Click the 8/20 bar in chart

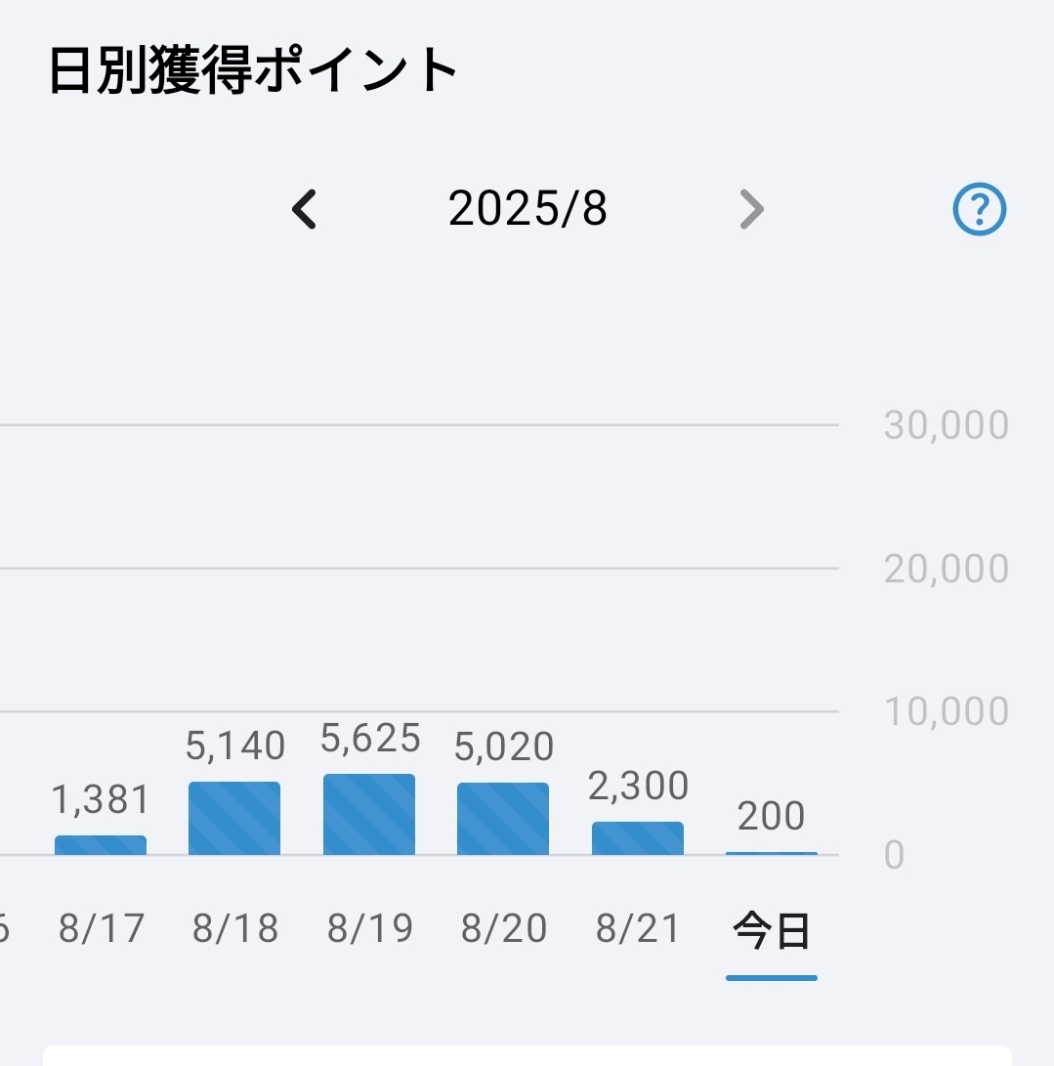click(x=503, y=819)
